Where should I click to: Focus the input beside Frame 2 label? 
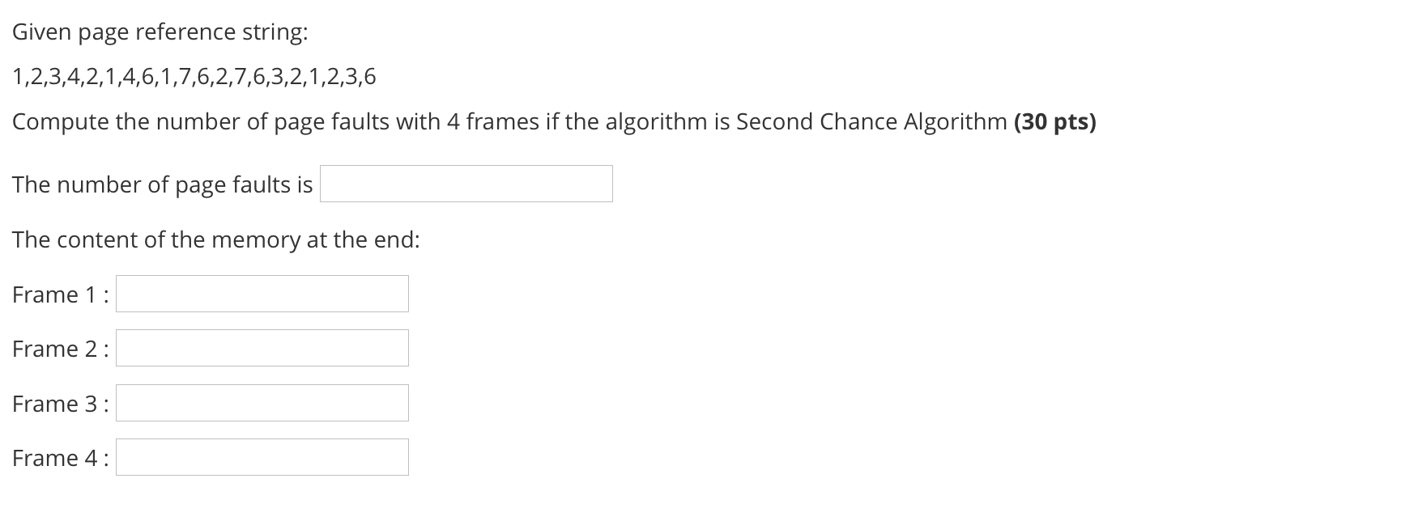(262, 348)
